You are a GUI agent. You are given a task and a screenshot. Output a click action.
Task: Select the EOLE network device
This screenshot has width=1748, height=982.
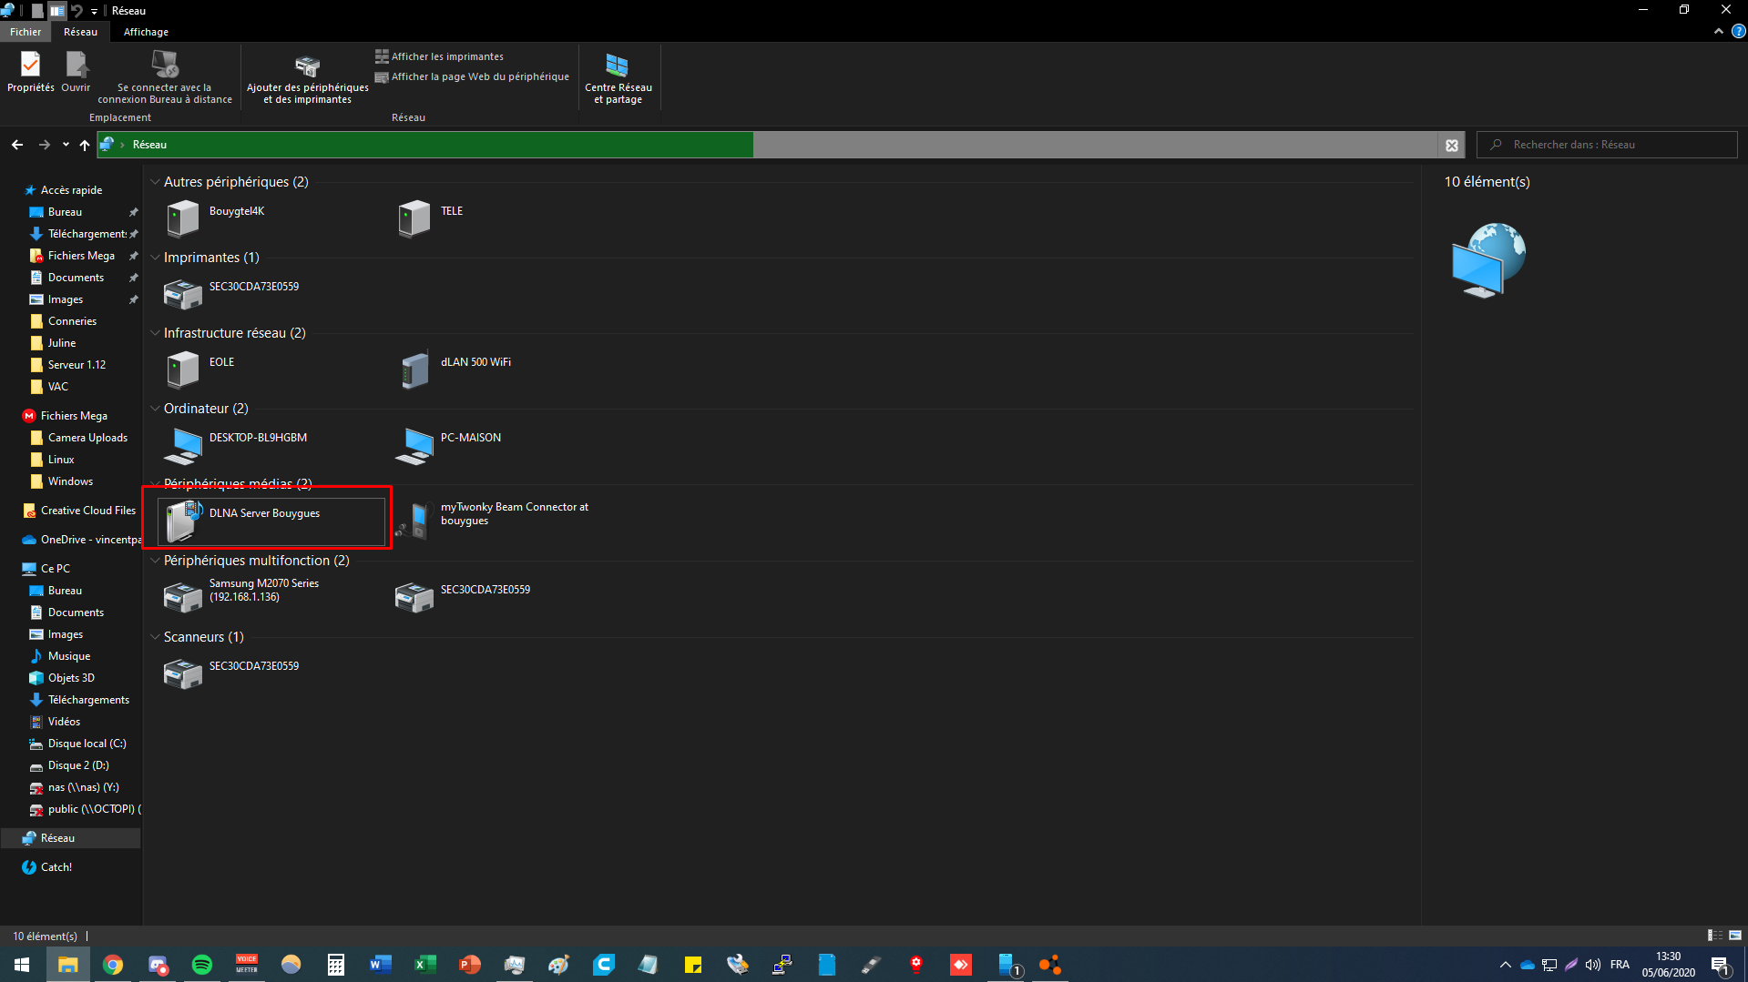tap(271, 370)
